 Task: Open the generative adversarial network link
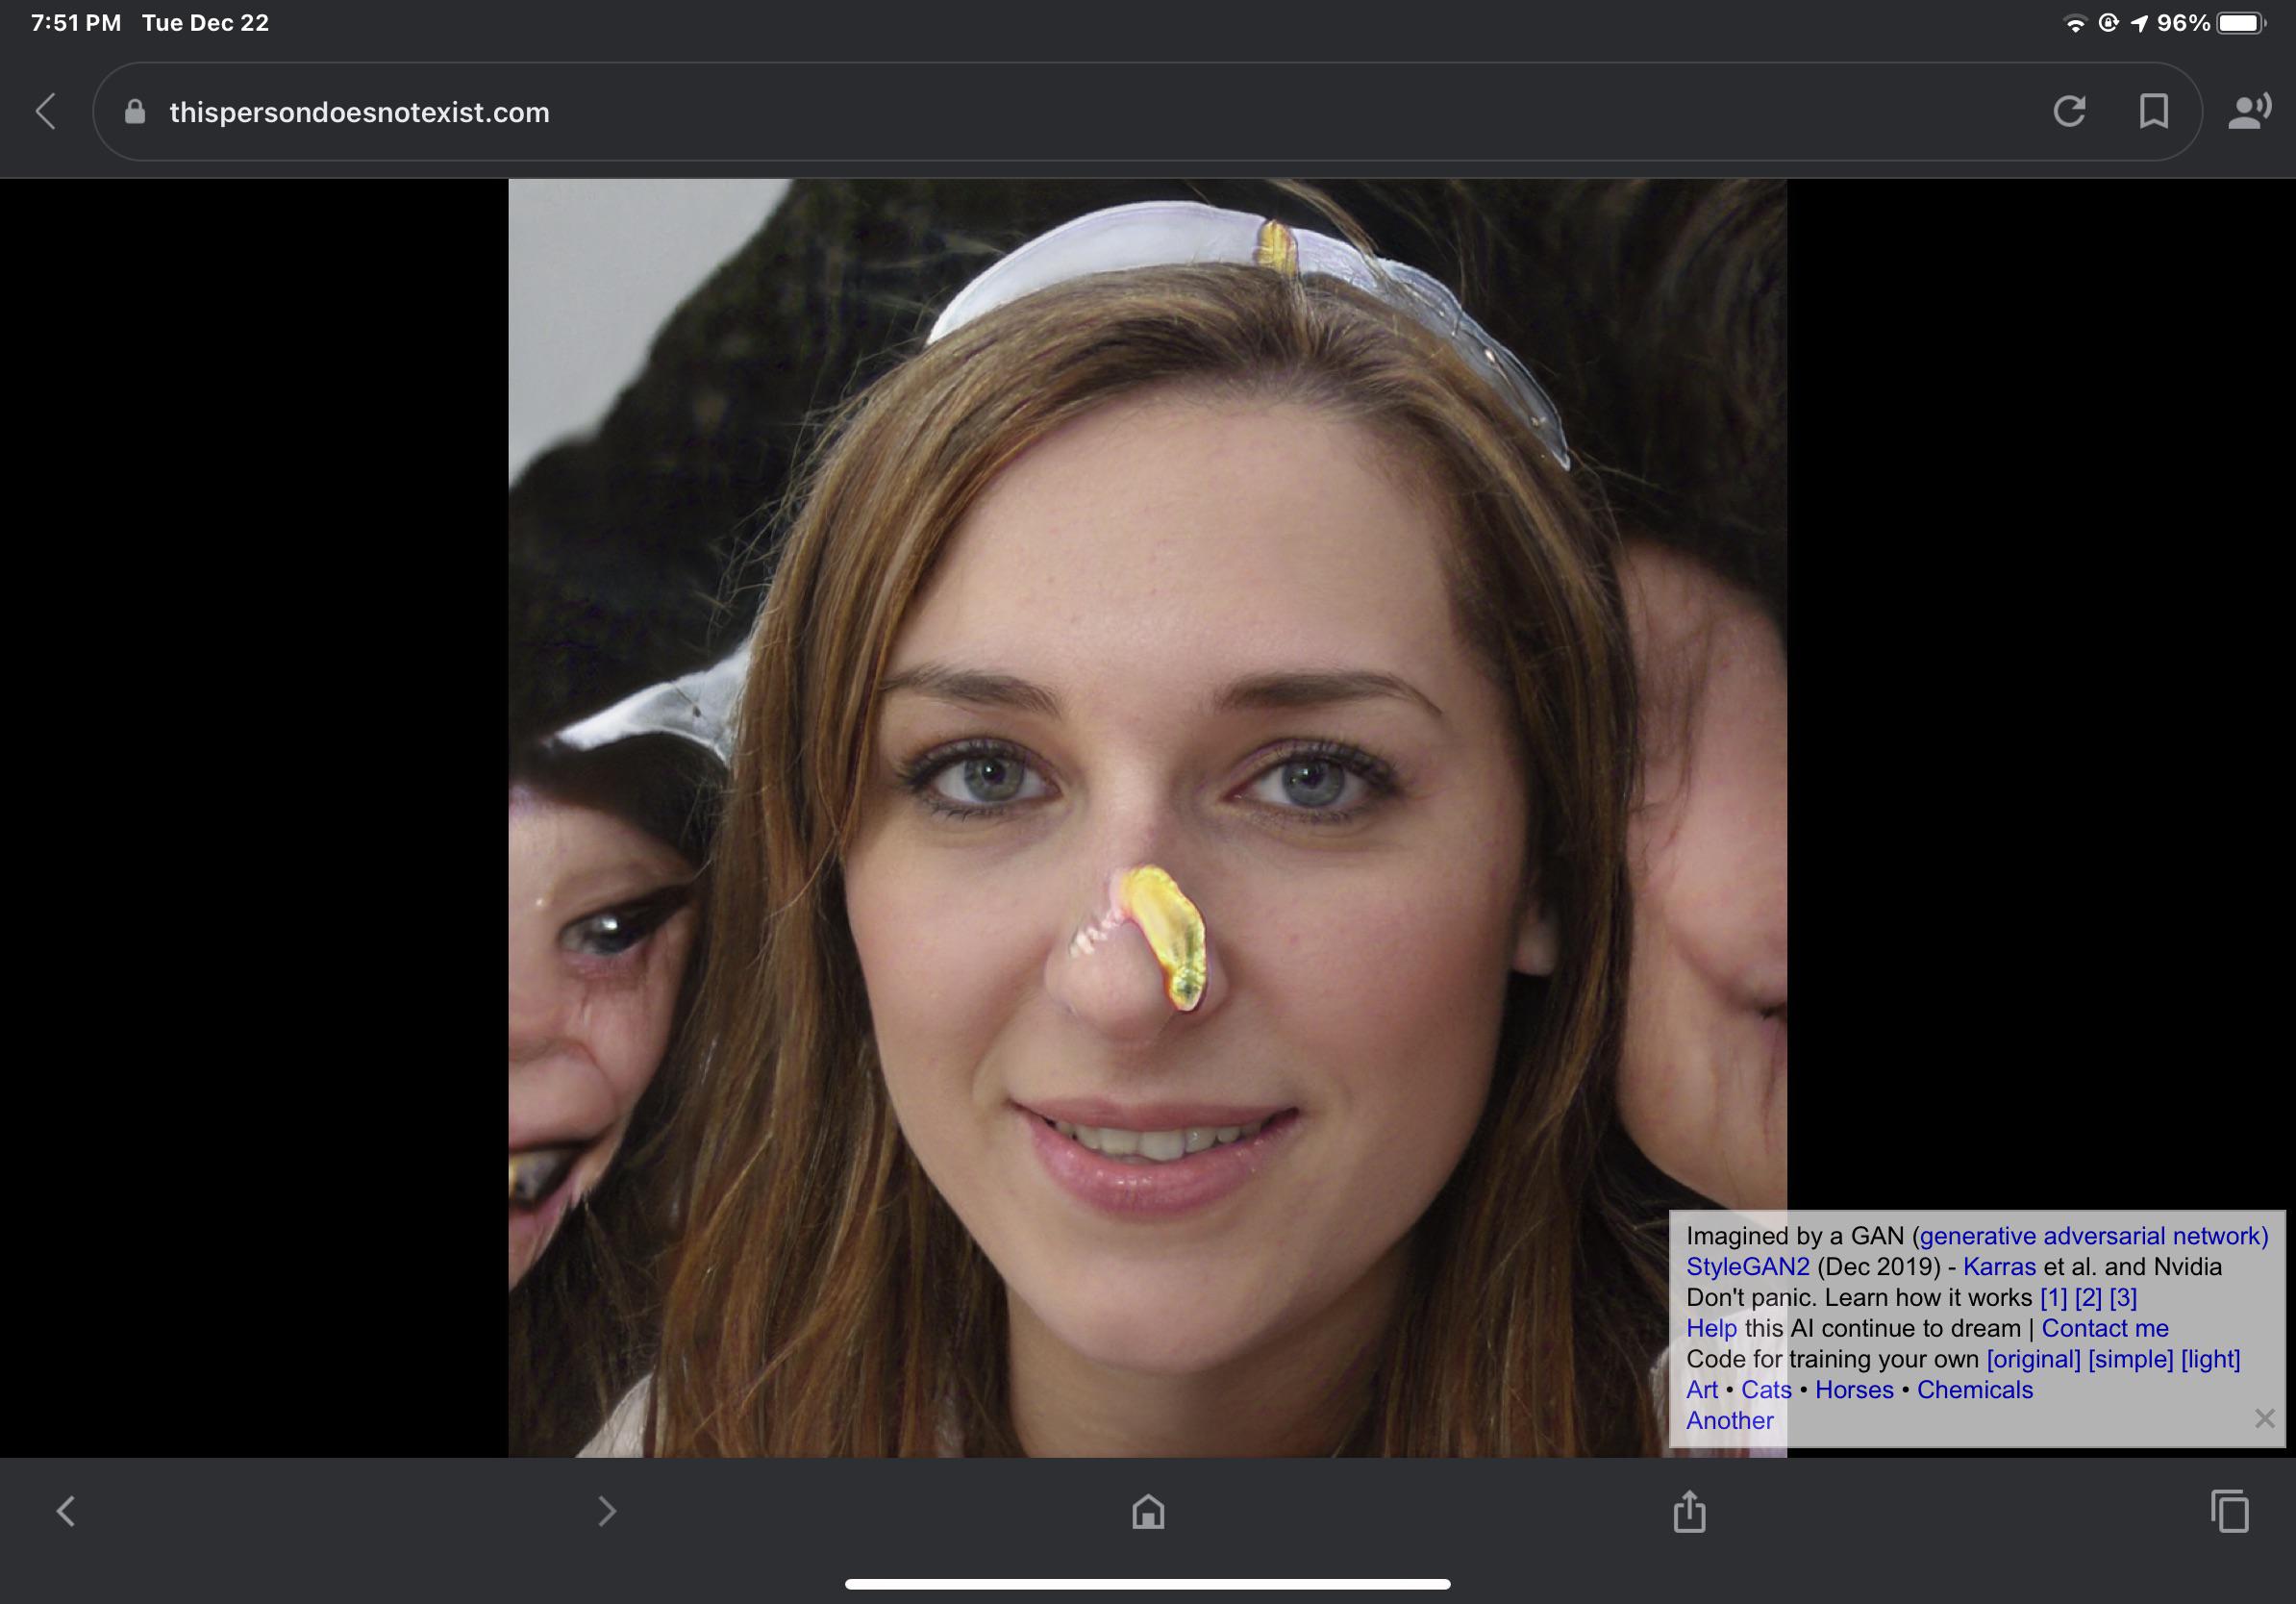point(2093,1236)
